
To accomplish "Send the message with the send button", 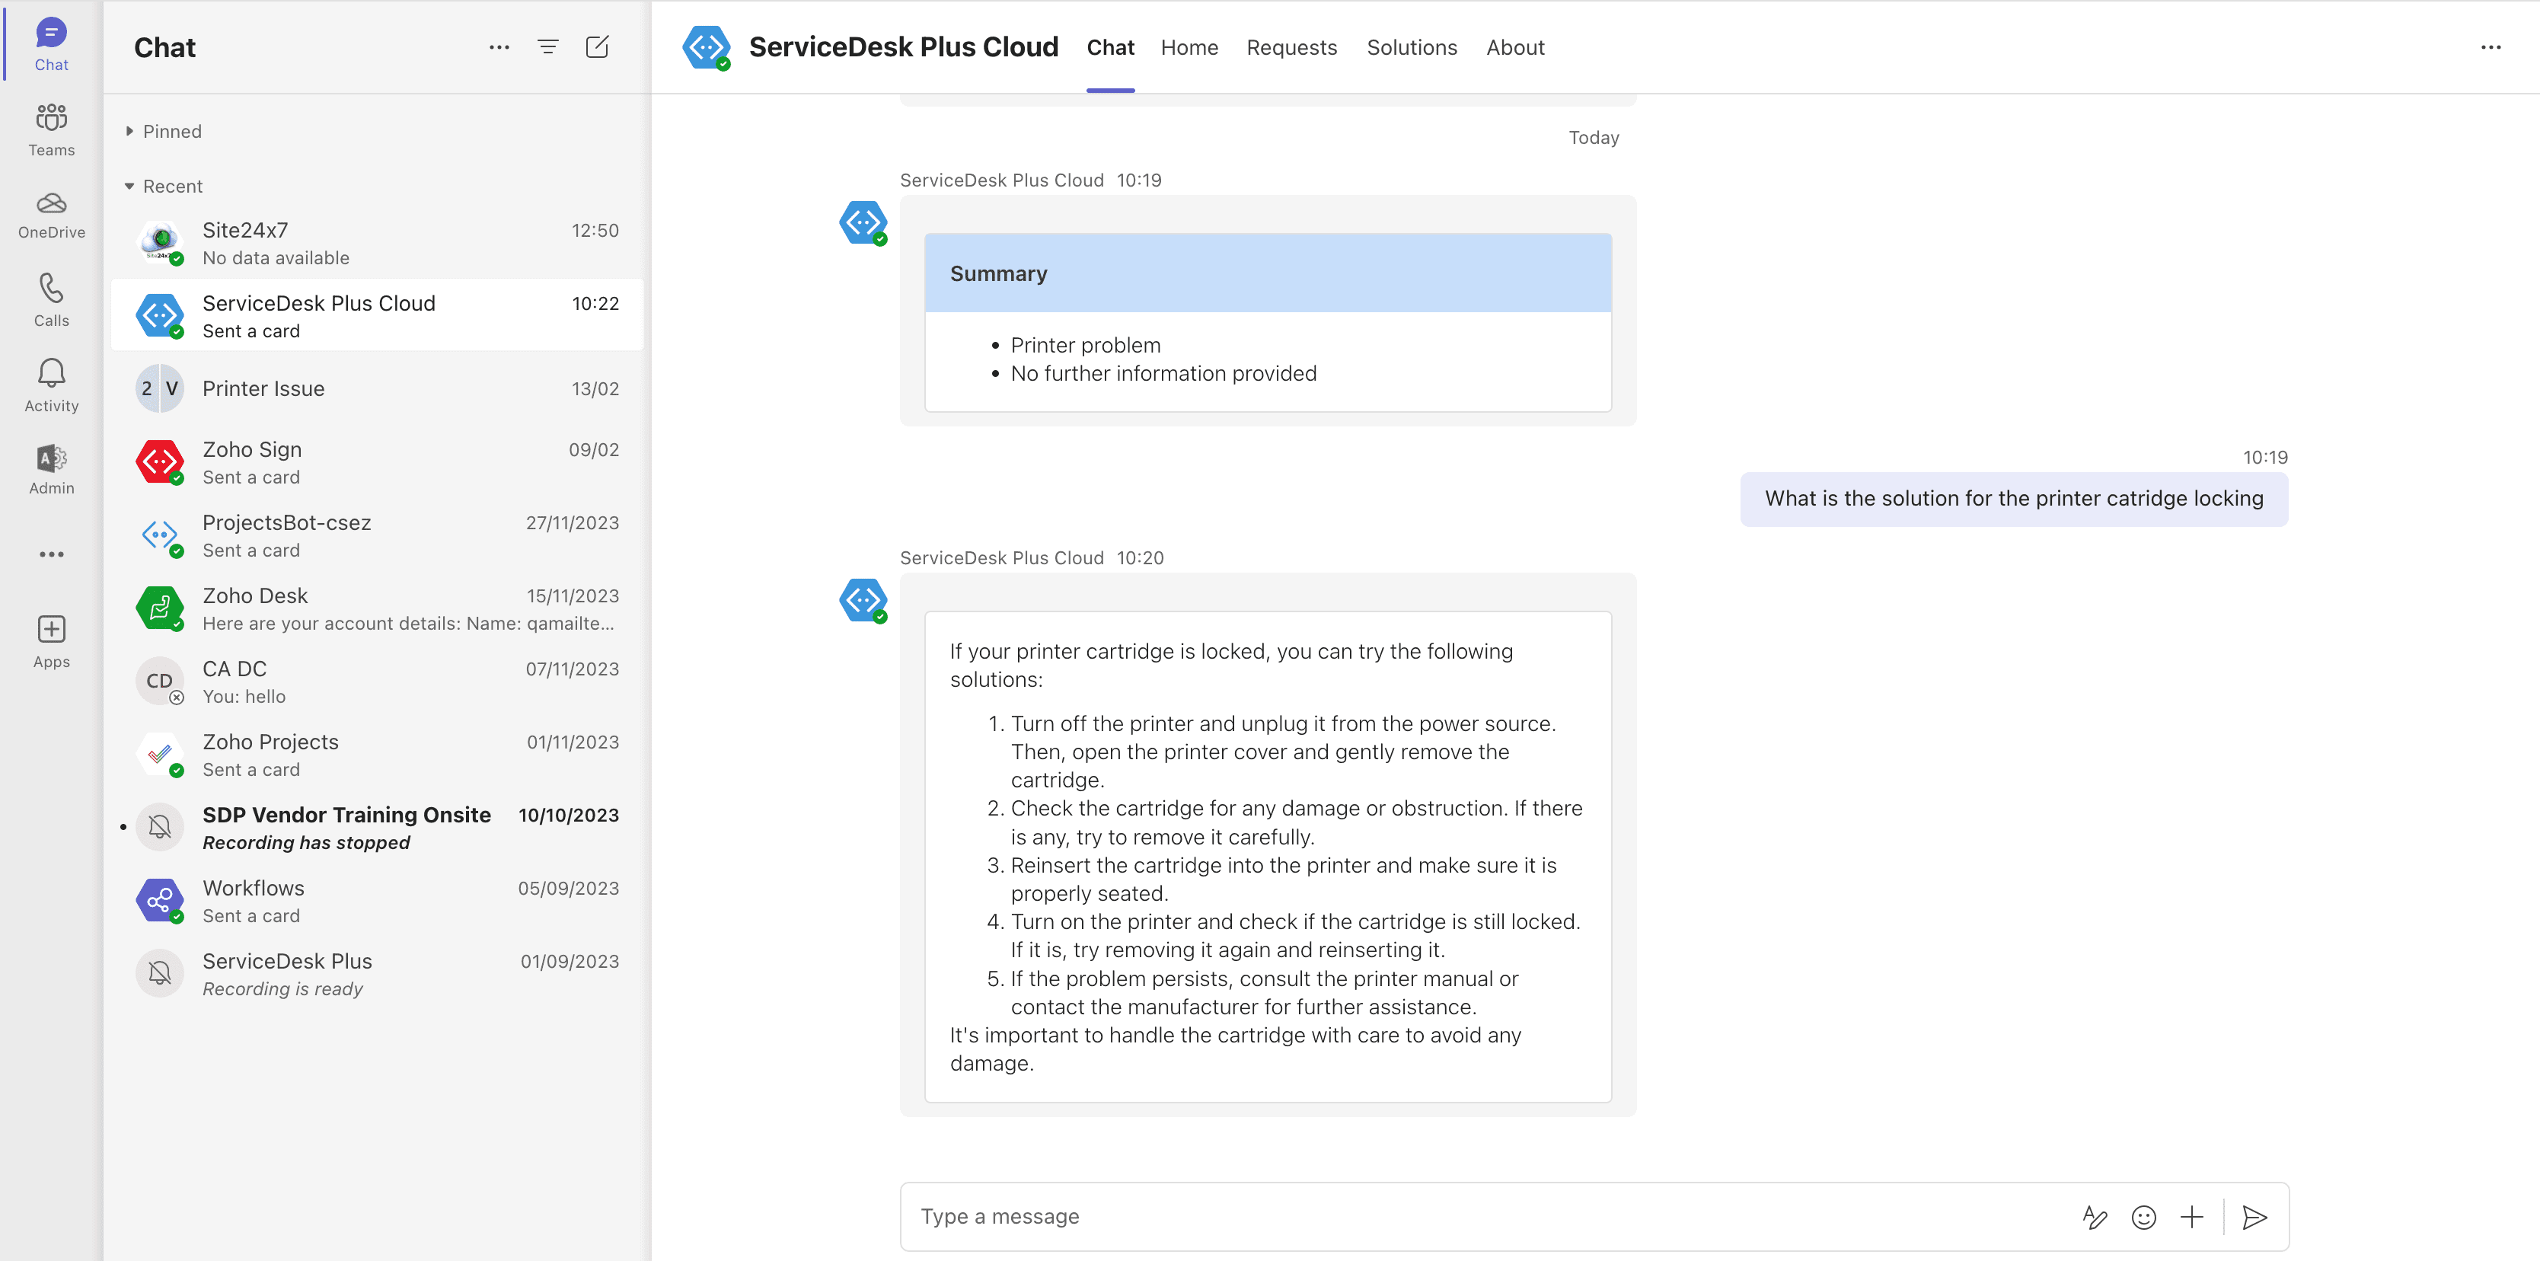I will pyautogui.click(x=2256, y=1217).
